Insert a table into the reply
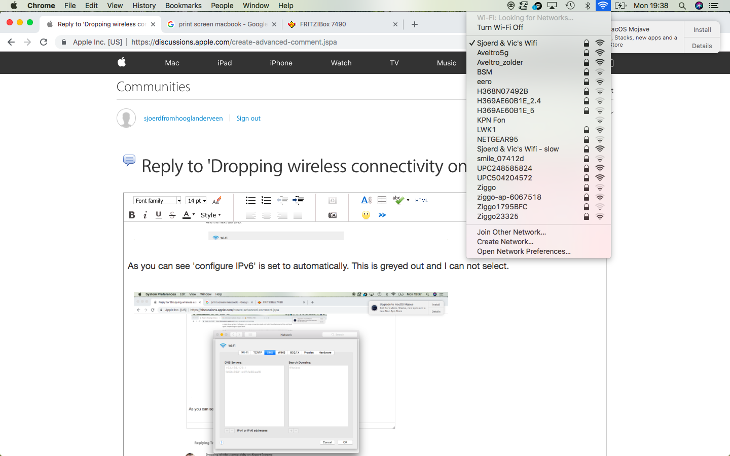The width and height of the screenshot is (730, 456). click(382, 200)
